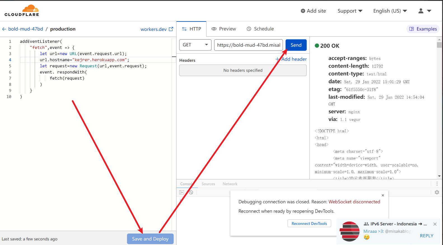
Task: Click the kejrer.herokuapp.com hostname string
Action: [99, 60]
